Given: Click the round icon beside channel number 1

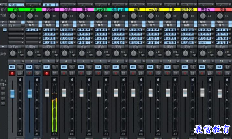Looking at the screenshot, I should (x=23, y=61).
